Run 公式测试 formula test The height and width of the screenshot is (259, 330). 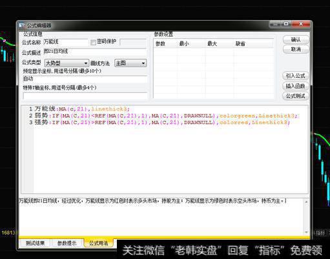click(295, 96)
